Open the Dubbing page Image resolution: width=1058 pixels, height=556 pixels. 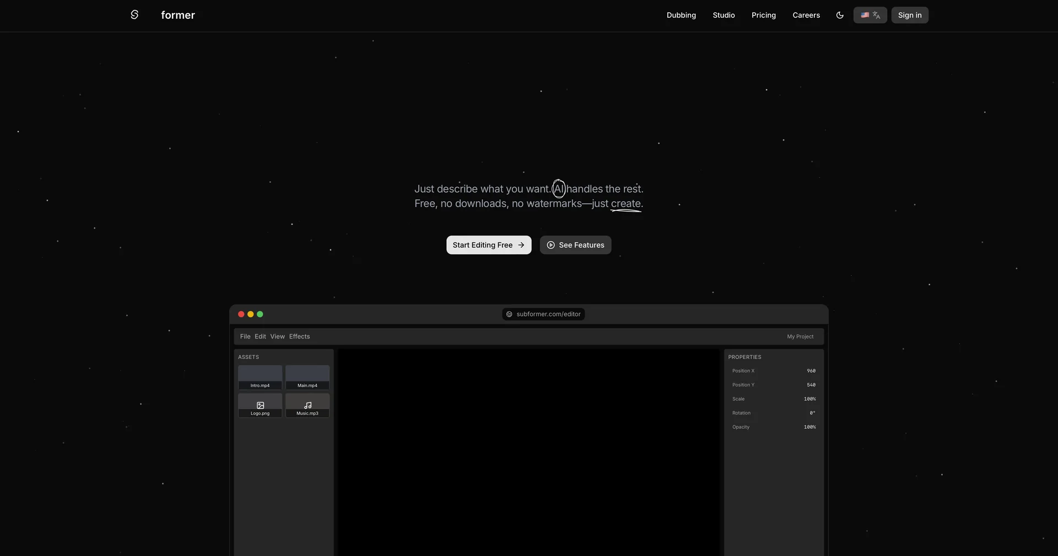681,15
